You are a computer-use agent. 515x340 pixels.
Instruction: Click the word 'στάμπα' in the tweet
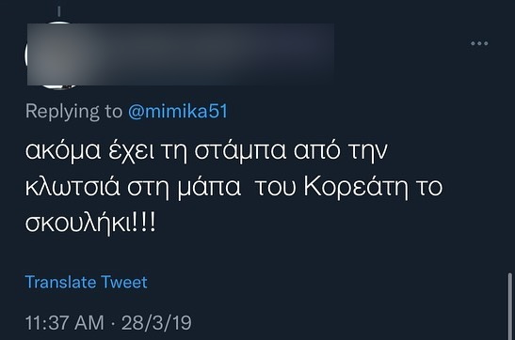240,151
